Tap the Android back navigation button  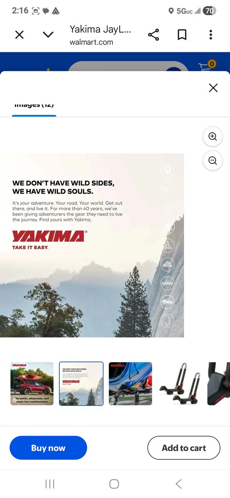pyautogui.click(x=179, y=483)
